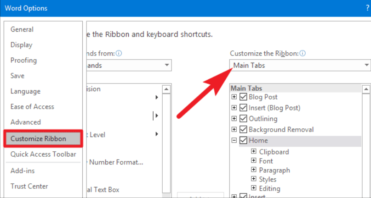Uncheck the Outlining tab checkbox
Screen dimensions: 371x198
(x=243, y=119)
